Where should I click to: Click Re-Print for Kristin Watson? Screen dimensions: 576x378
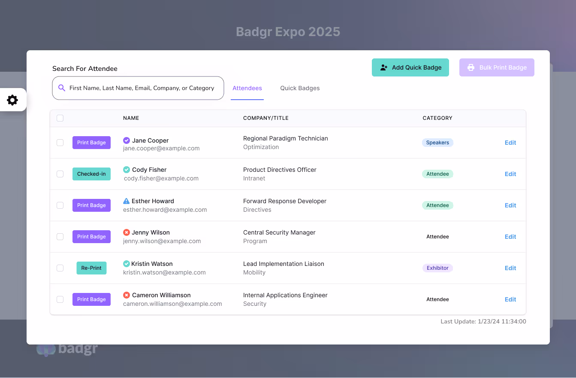[x=91, y=268]
